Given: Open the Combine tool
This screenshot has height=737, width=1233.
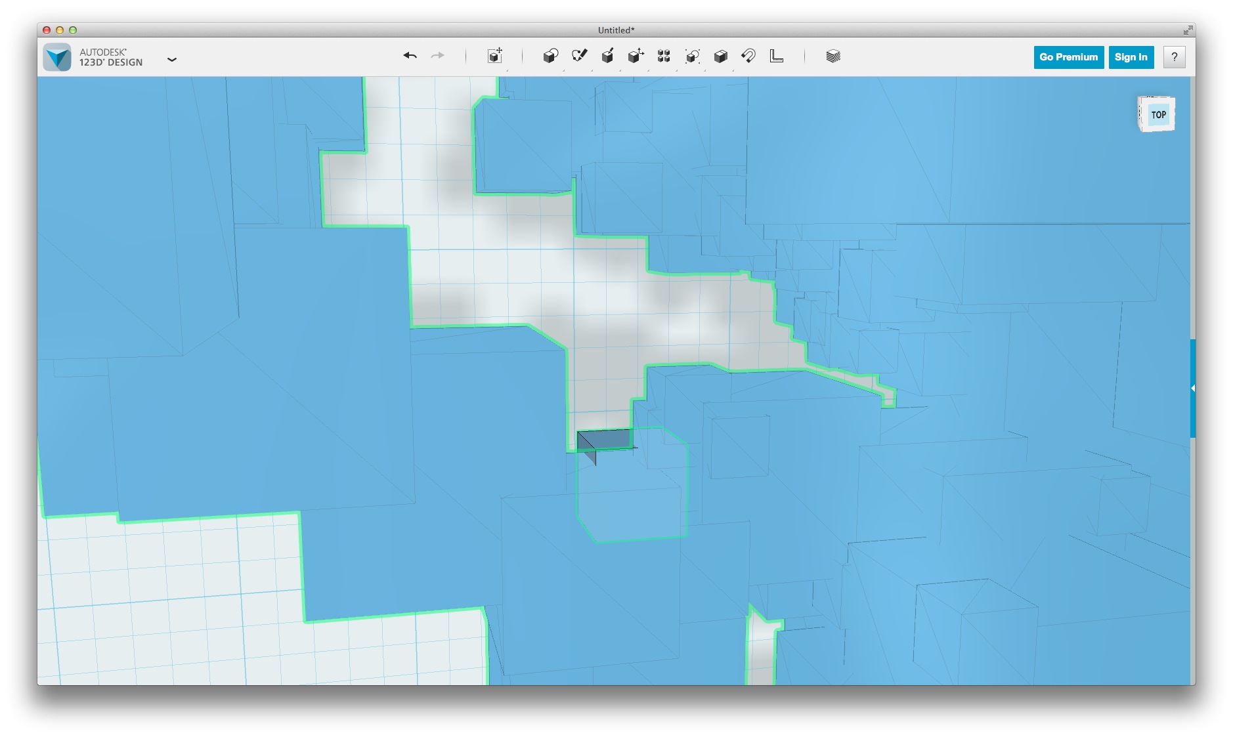Looking at the screenshot, I should click(720, 56).
